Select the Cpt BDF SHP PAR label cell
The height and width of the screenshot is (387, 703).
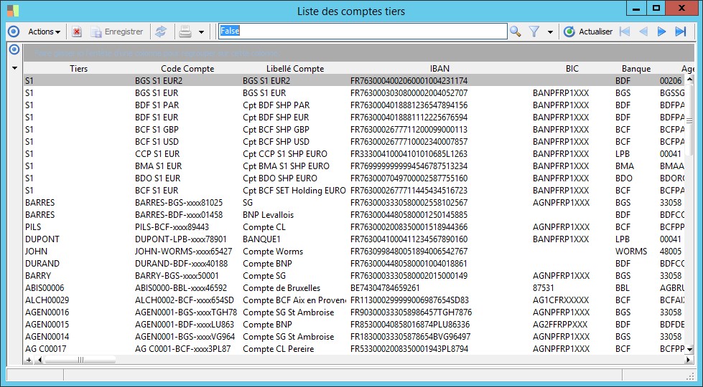[295, 105]
